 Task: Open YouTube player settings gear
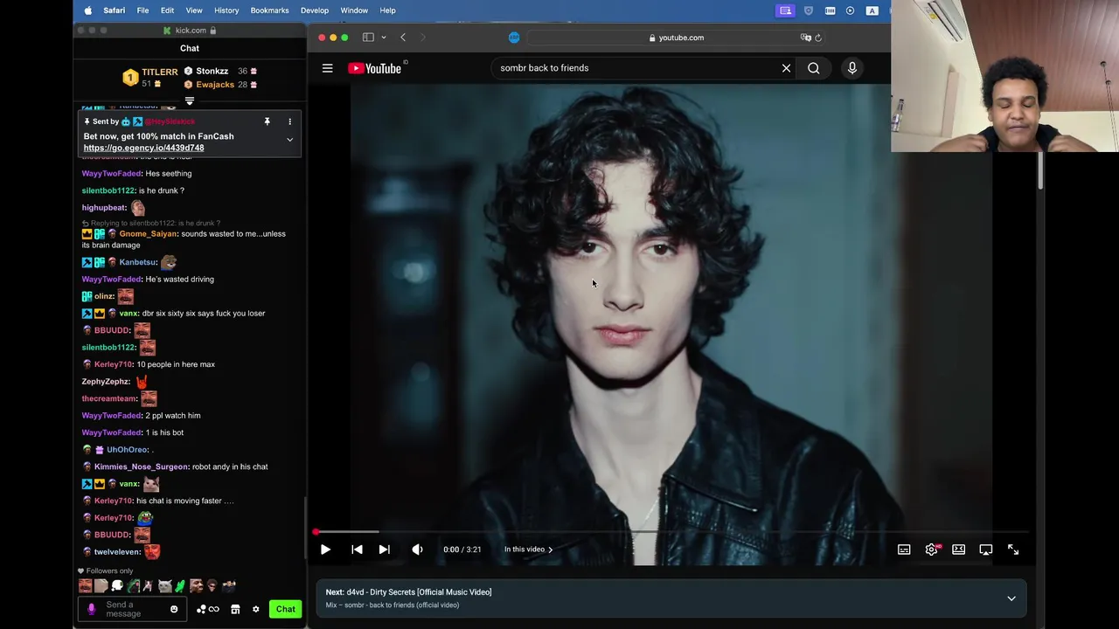point(932,550)
